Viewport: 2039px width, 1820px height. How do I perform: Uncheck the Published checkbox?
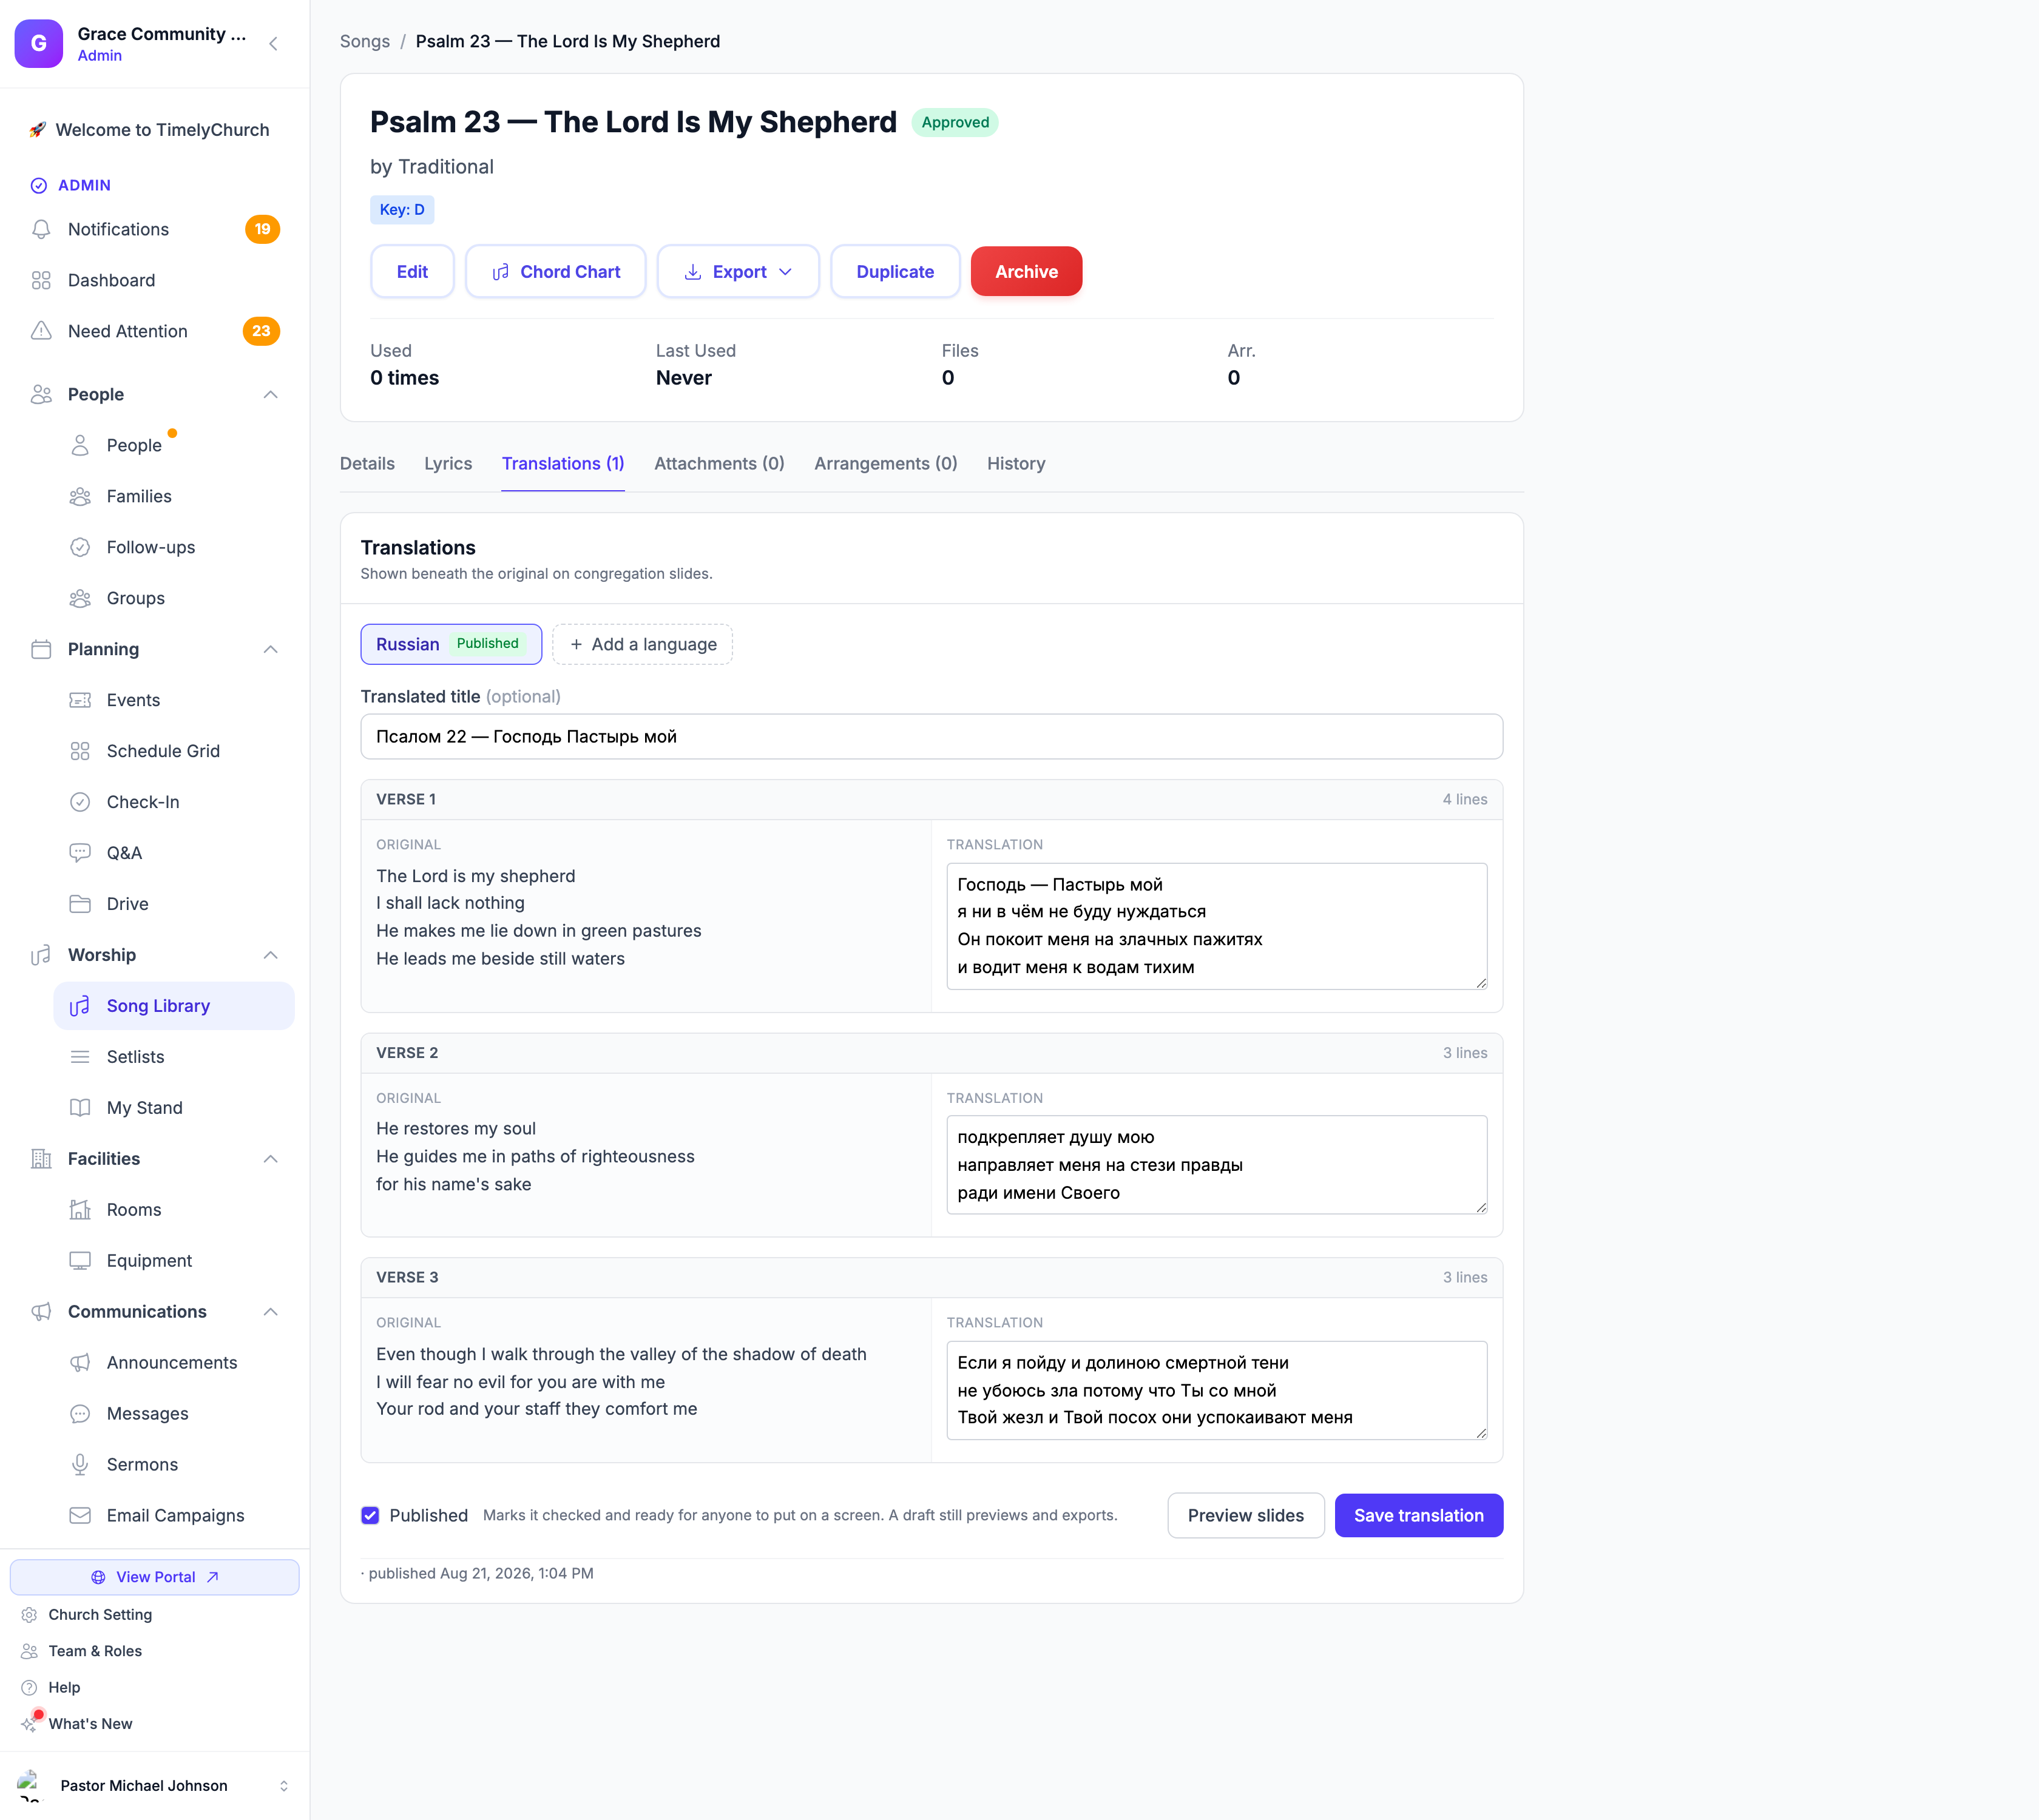(x=370, y=1515)
